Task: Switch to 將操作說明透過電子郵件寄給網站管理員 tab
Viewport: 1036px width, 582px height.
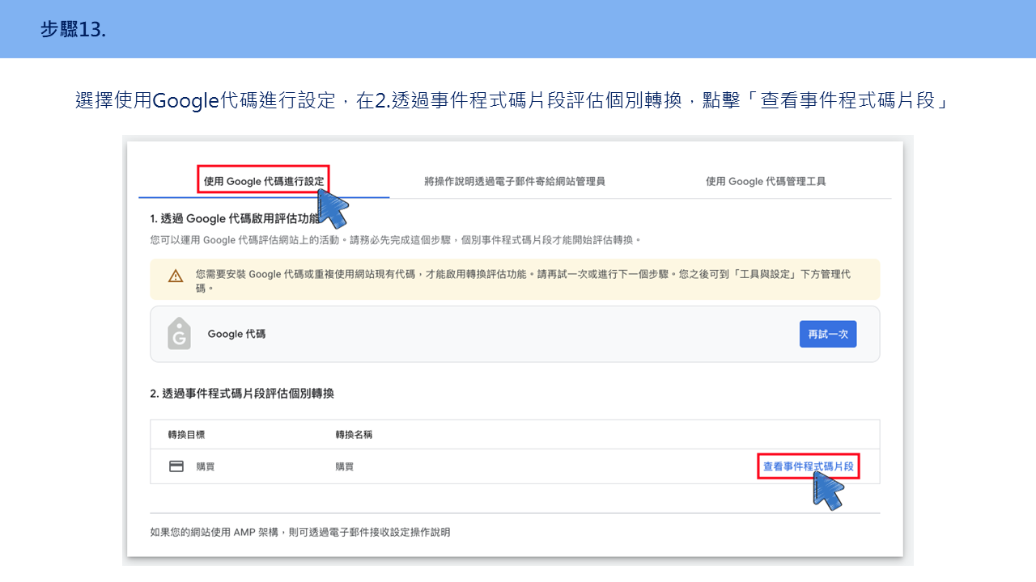Action: pyautogui.click(x=515, y=181)
